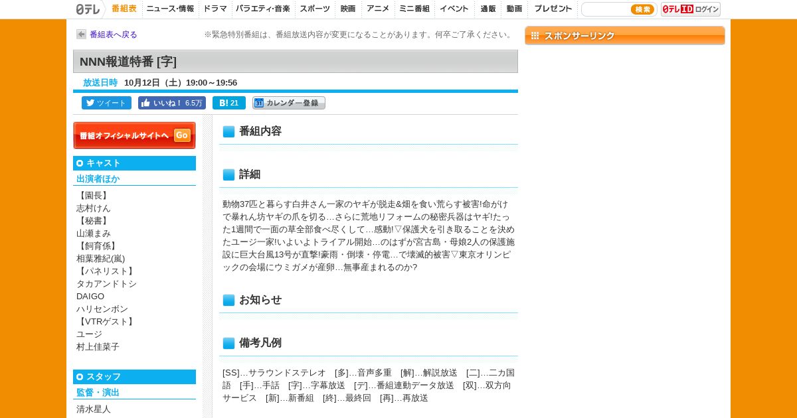Click the blue square icon beside 詳細
Image resolution: width=797 pixels, height=418 pixels.
pyautogui.click(x=228, y=174)
